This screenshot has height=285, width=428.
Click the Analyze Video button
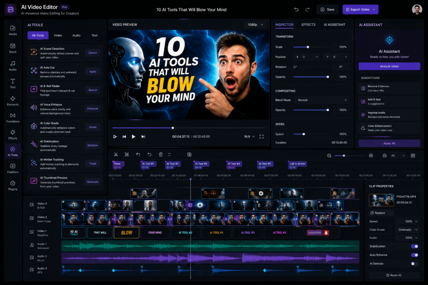click(x=389, y=66)
